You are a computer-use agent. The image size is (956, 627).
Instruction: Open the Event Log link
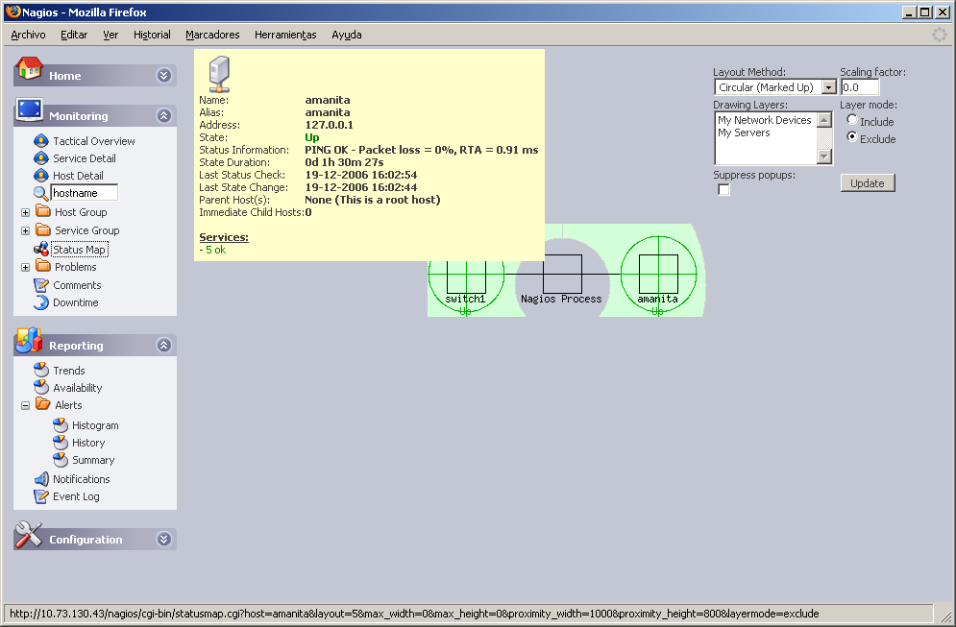[x=76, y=496]
